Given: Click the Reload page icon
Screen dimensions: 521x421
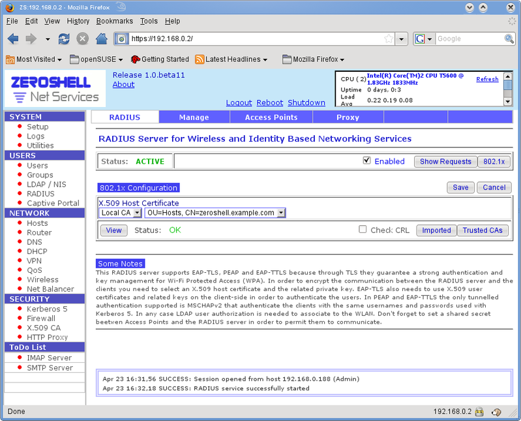Looking at the screenshot, I should click(64, 39).
